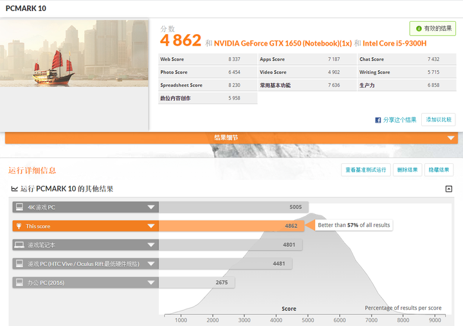This screenshot has width=463, height=326.
Task: Click the 9000 tick on the score axis
Action: (435, 320)
